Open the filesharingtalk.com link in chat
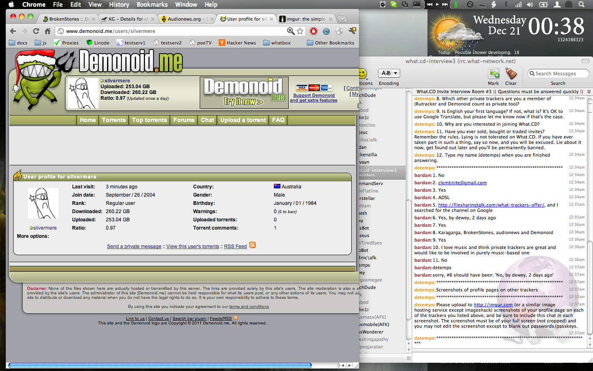The height and width of the screenshot is (371, 593). pos(491,205)
